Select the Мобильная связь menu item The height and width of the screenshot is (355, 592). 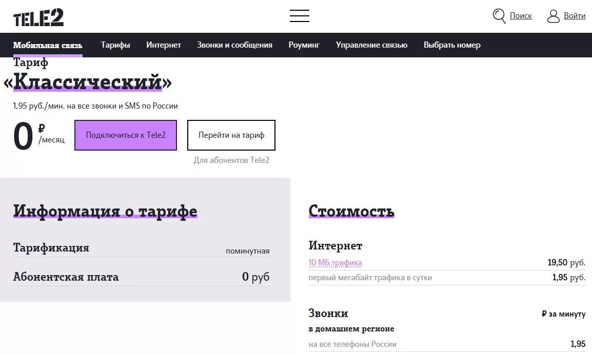tap(48, 45)
